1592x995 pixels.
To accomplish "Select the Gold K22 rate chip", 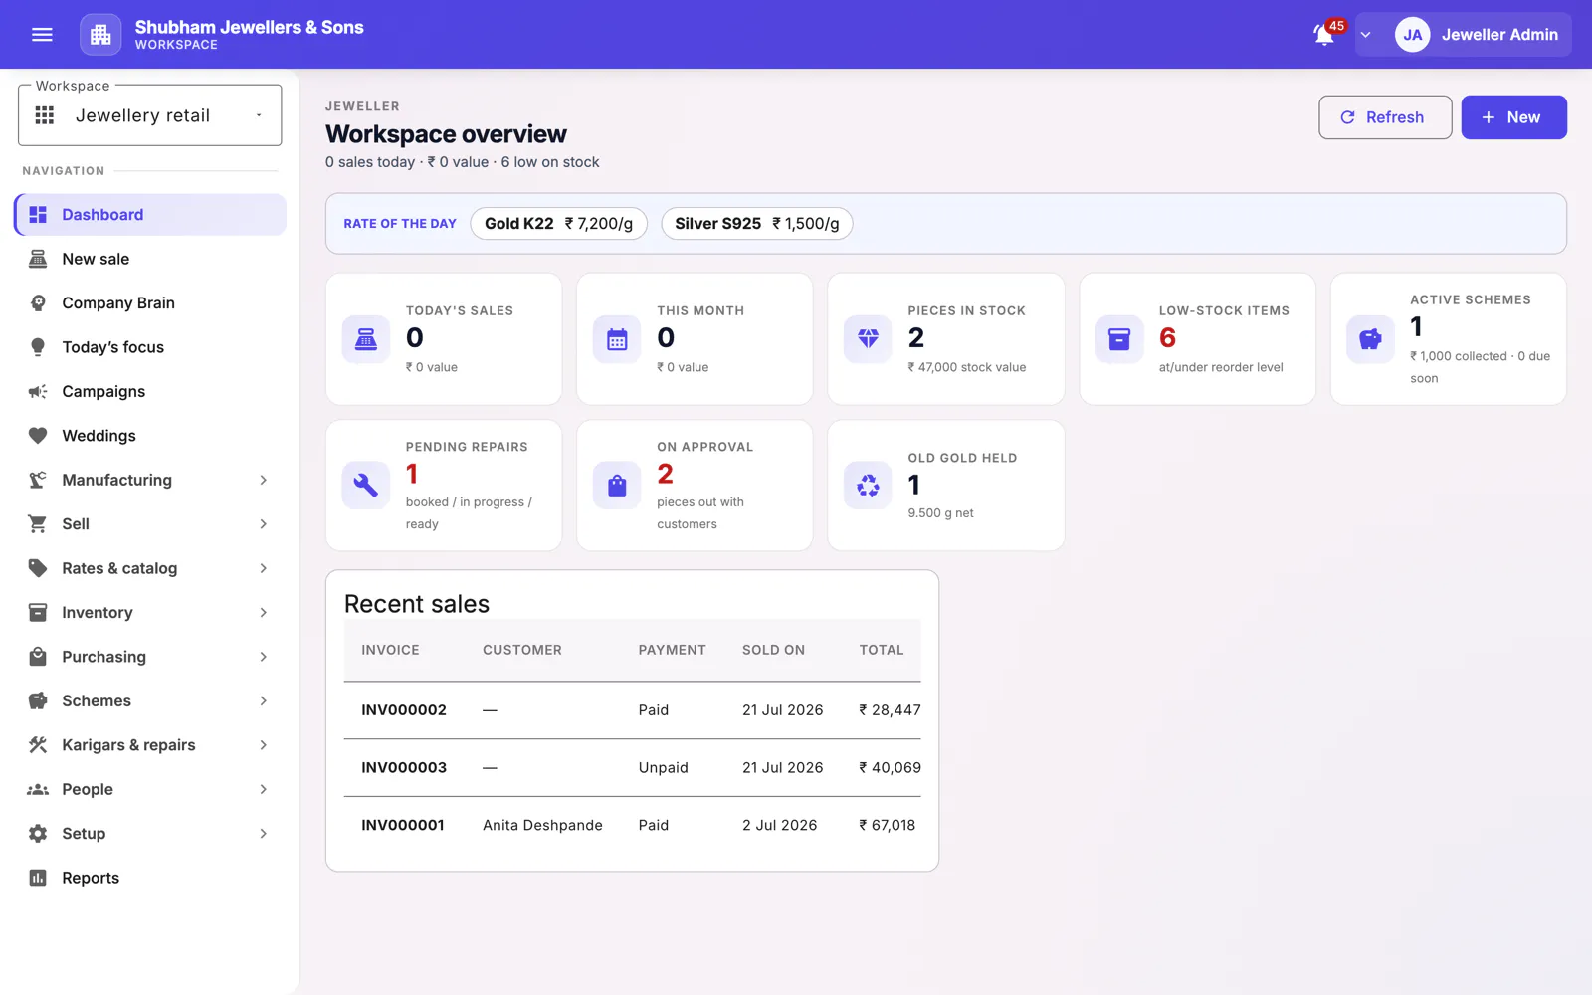I will click(x=558, y=224).
